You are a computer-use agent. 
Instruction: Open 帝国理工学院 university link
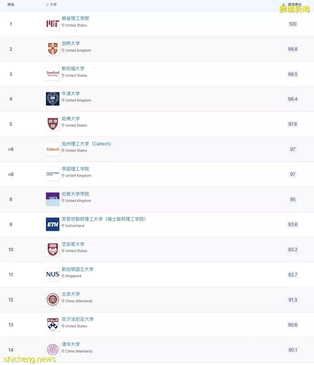click(75, 169)
